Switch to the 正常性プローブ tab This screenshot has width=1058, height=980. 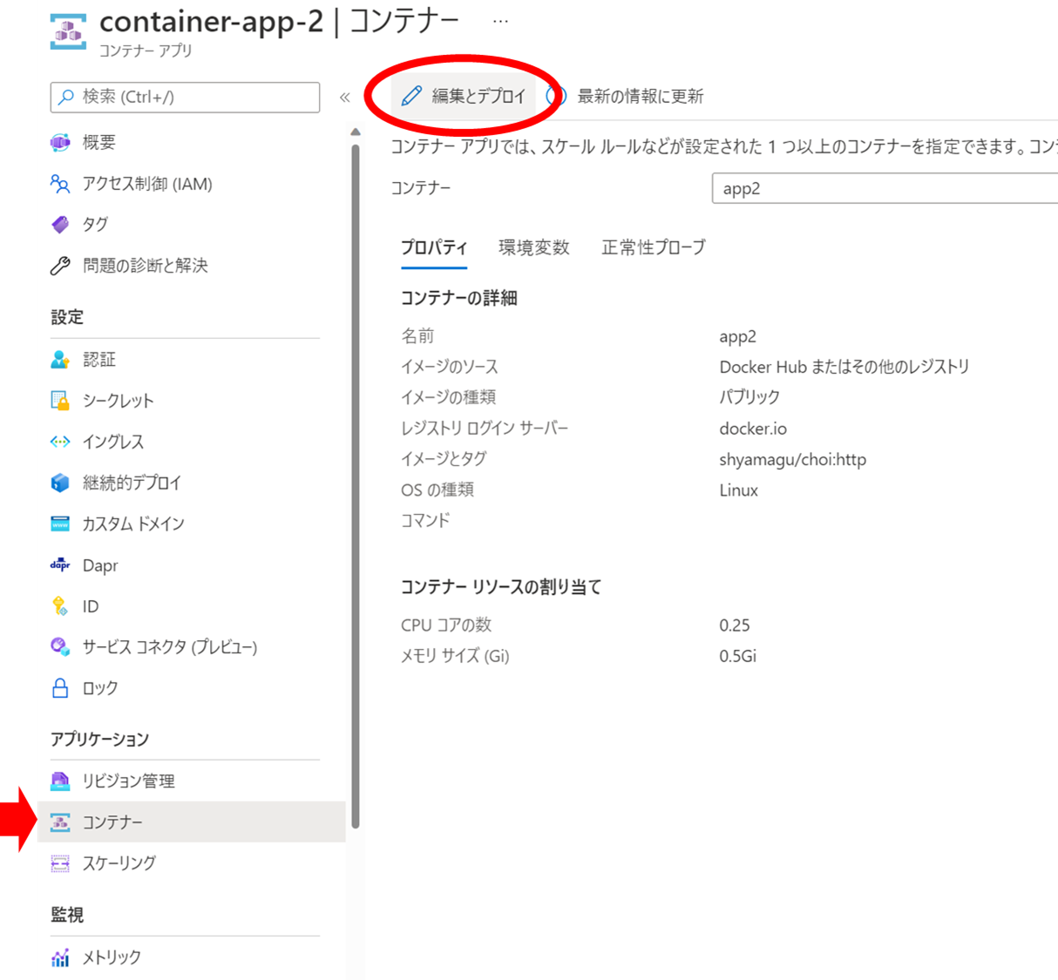click(653, 247)
